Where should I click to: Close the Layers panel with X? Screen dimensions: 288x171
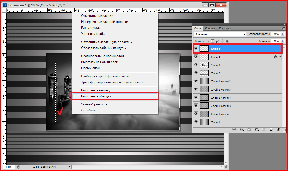coord(284,24)
